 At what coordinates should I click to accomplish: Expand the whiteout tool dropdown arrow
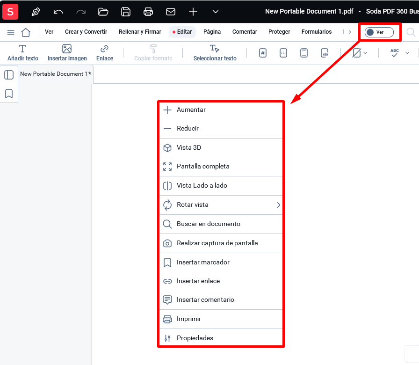365,53
